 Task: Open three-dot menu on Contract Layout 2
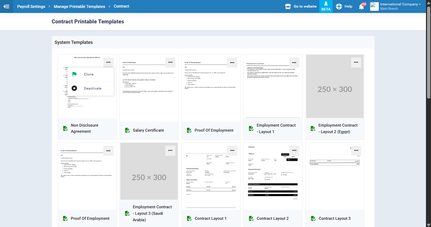click(294, 150)
